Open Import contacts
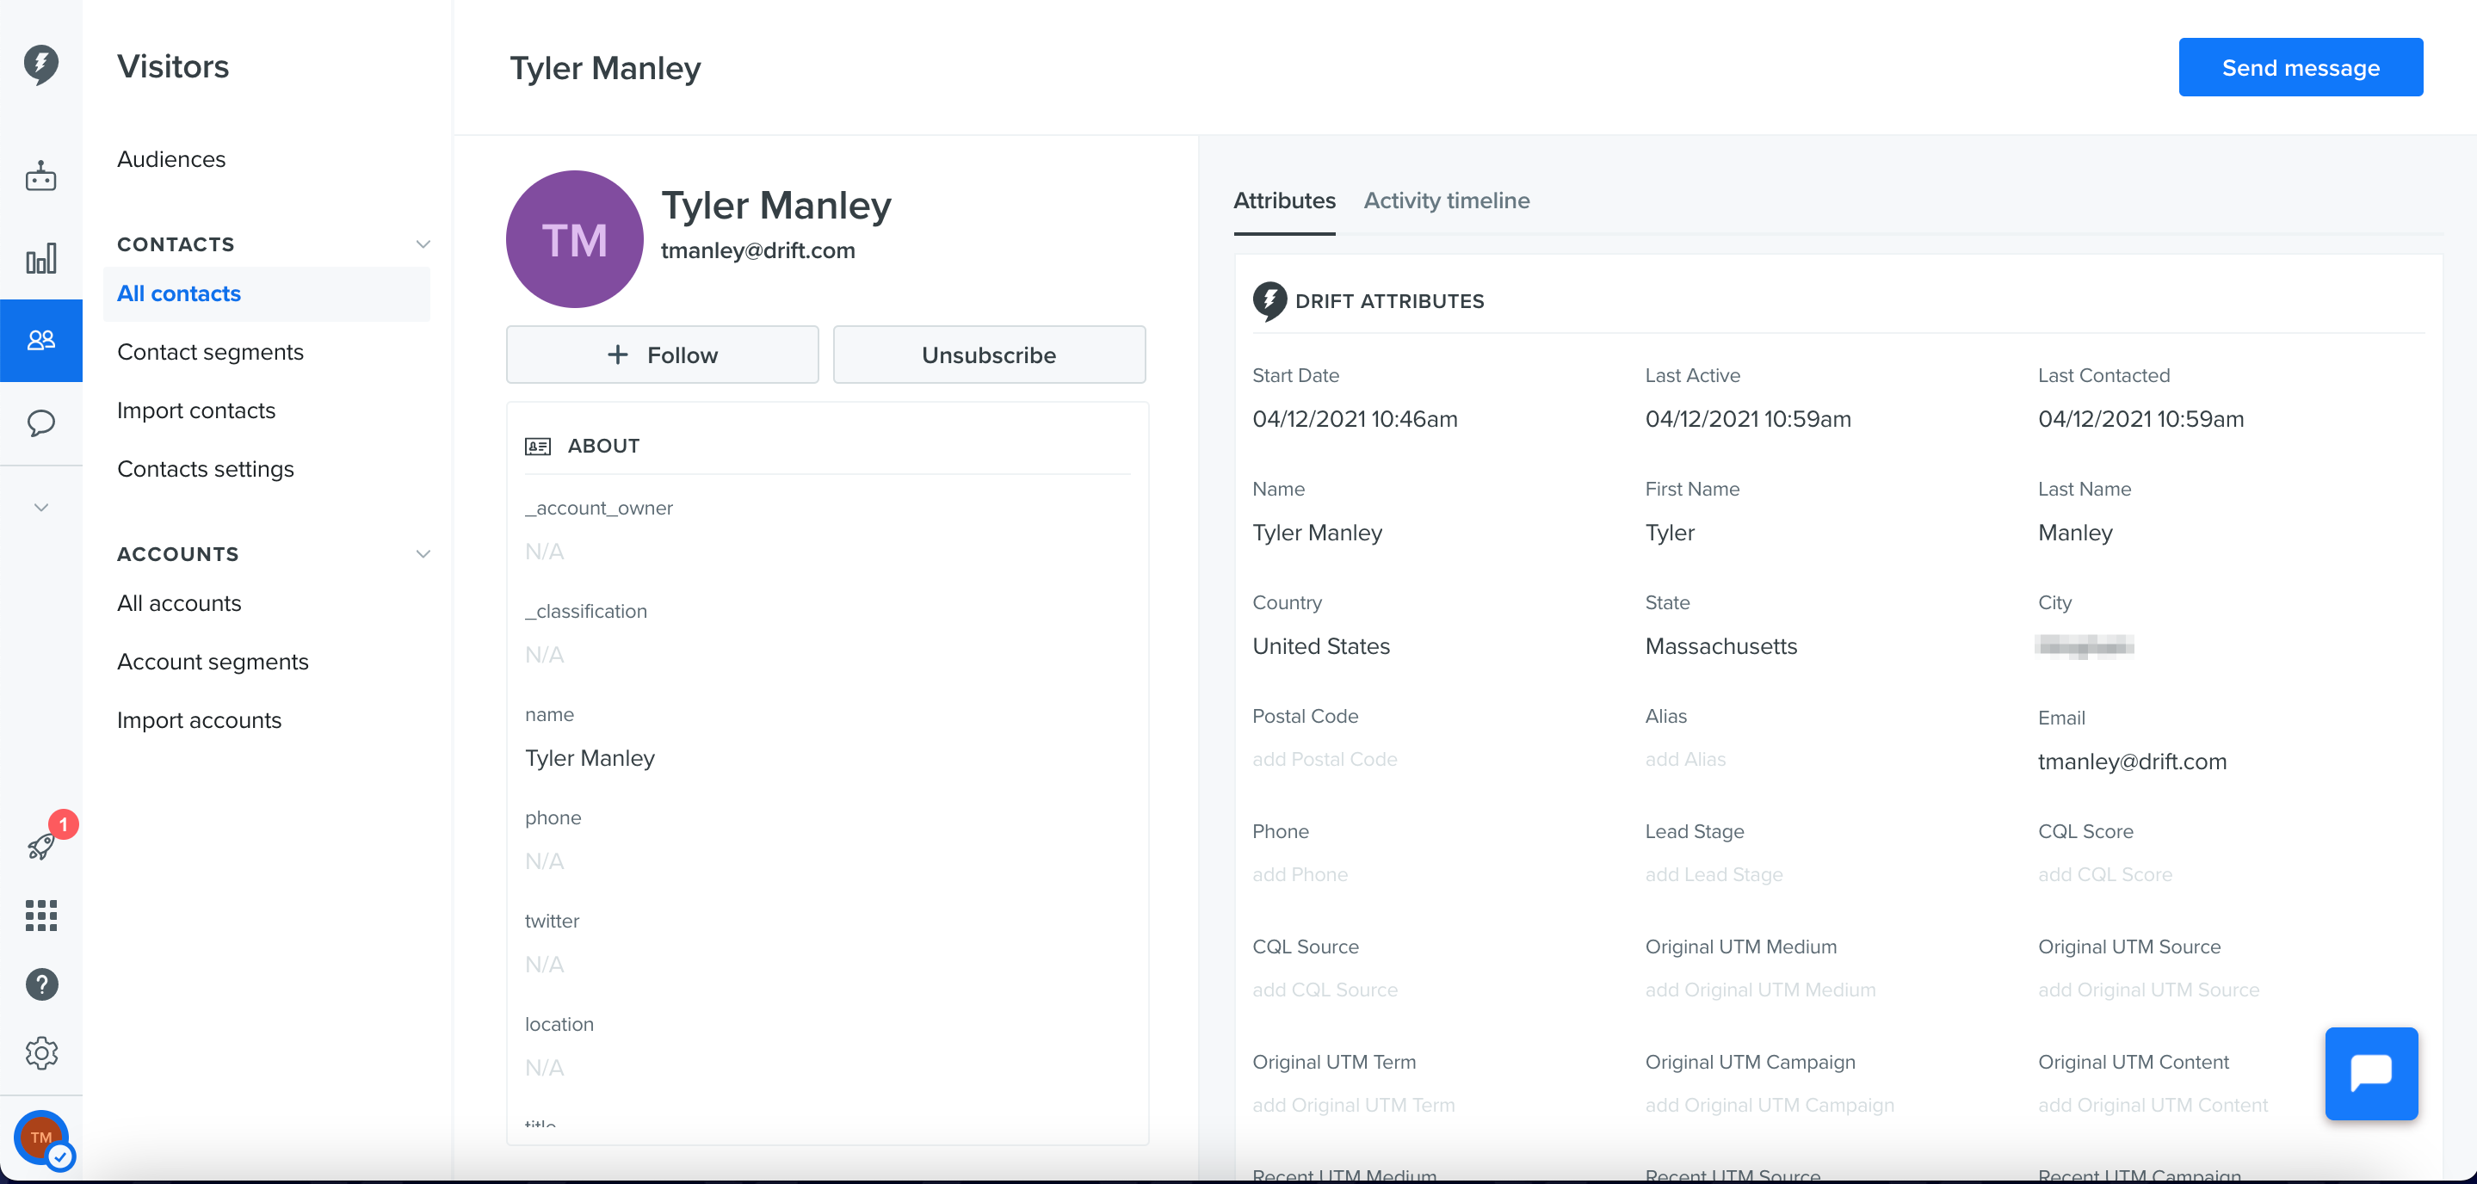Image resolution: width=2477 pixels, height=1184 pixels. coord(196,411)
